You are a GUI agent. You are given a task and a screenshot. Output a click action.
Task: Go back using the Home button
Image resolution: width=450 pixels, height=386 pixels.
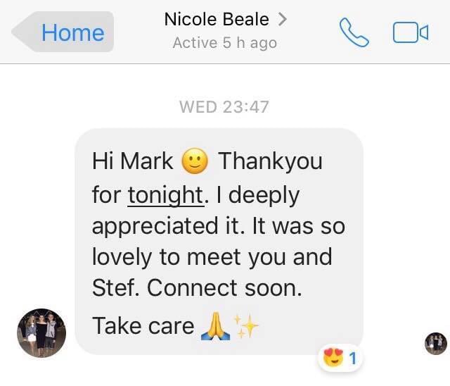pos(63,32)
